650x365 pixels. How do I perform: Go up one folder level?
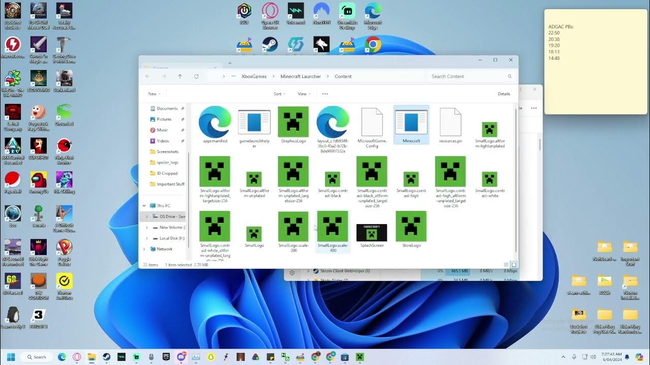(180, 77)
